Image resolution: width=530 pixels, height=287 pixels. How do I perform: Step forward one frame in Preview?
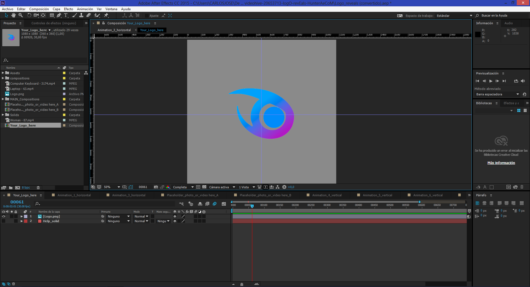pyautogui.click(x=497, y=81)
